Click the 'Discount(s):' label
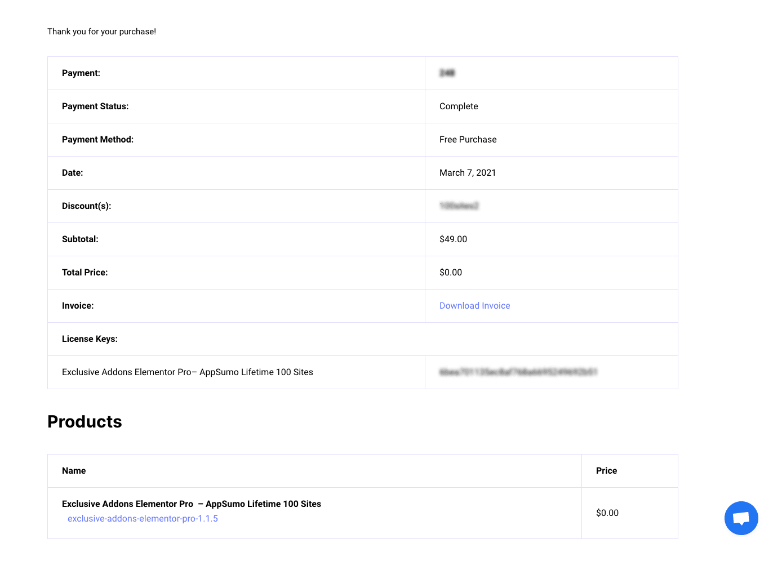This screenshot has width=782, height=561. coord(86,206)
